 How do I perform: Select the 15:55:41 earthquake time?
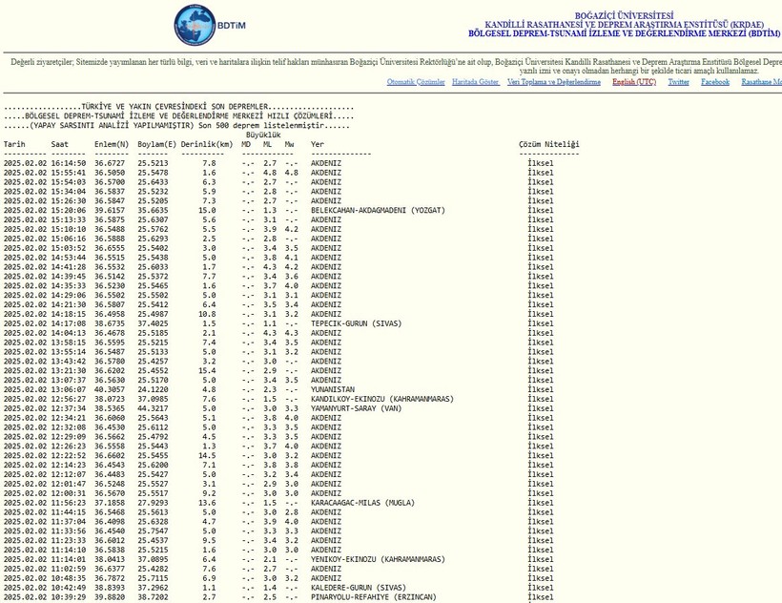(69, 173)
